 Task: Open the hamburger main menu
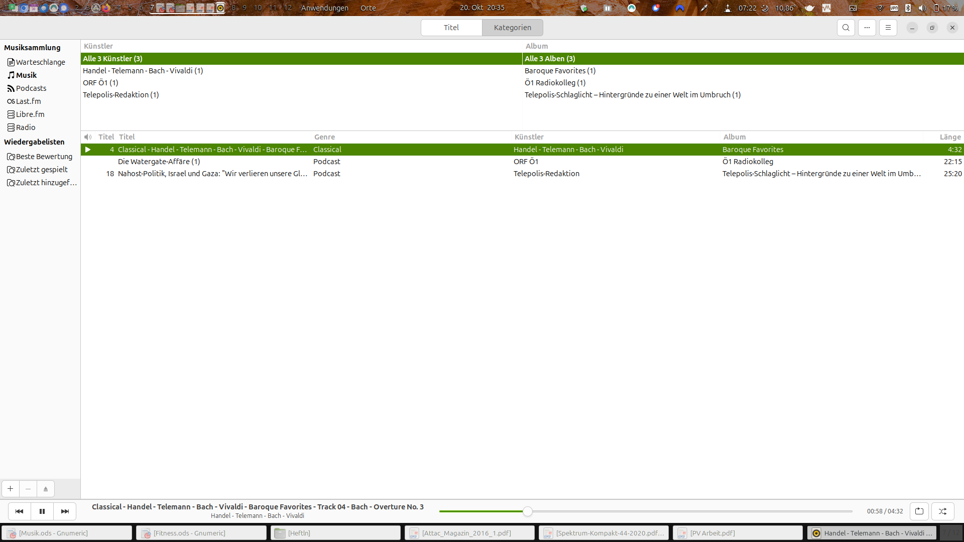[x=888, y=28]
